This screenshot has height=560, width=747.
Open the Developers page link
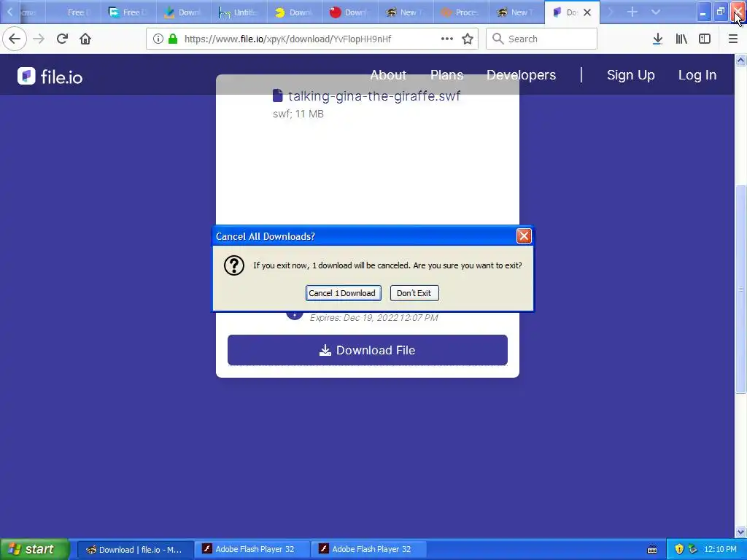pyautogui.click(x=521, y=75)
